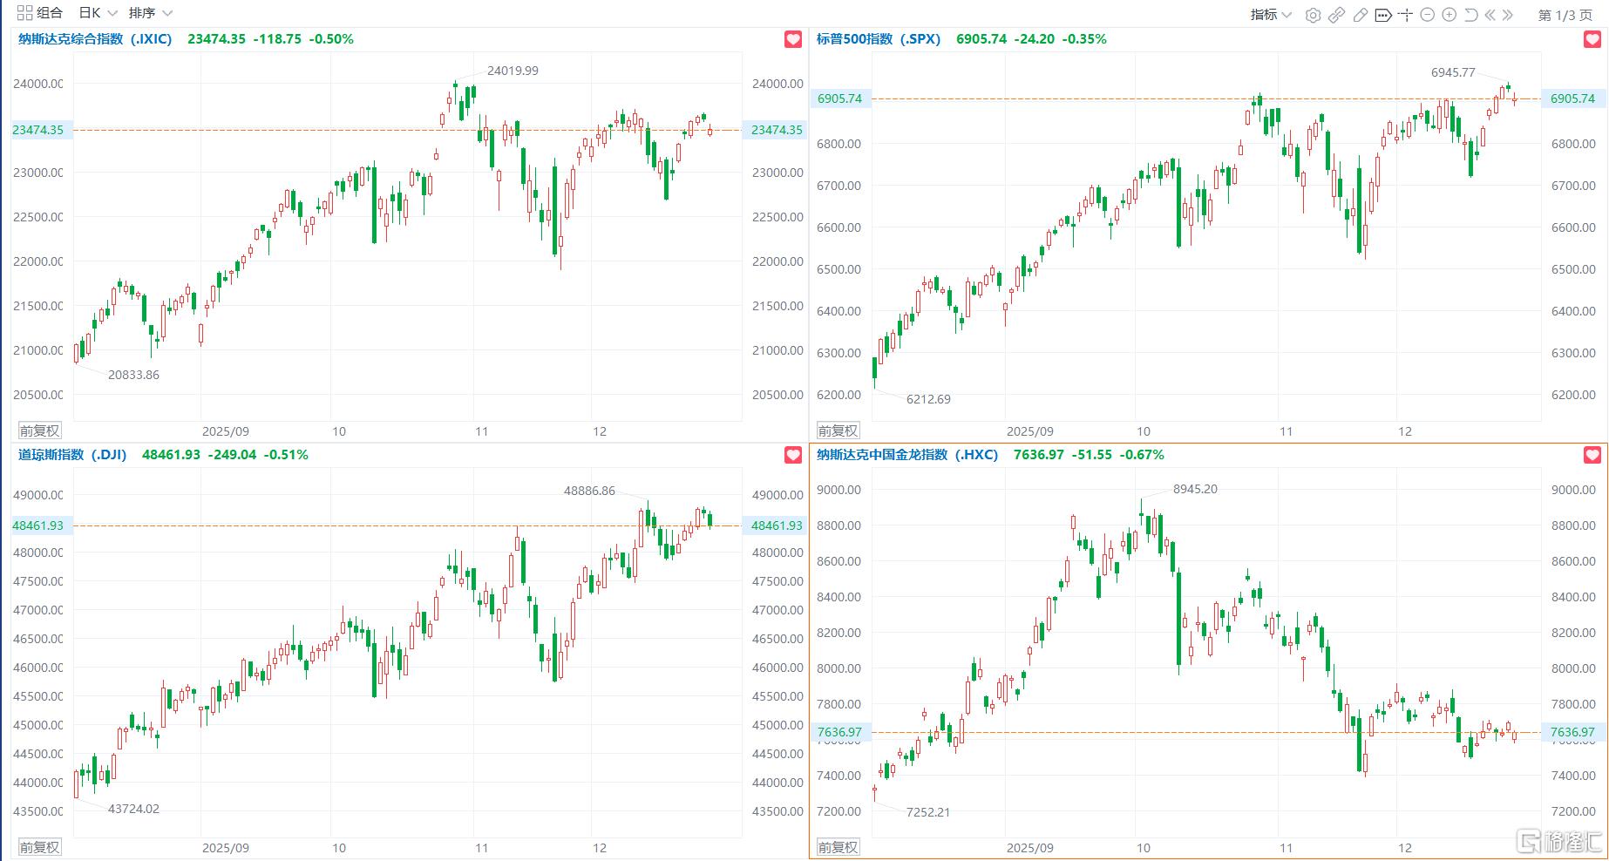The height and width of the screenshot is (861, 1609).
Task: Click the left-axis 6905.74 price tag
Action: click(x=840, y=98)
